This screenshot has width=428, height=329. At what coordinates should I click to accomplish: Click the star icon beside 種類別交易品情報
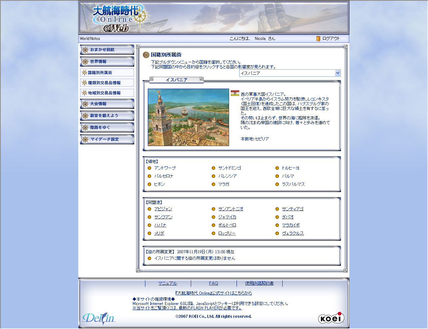84,83
